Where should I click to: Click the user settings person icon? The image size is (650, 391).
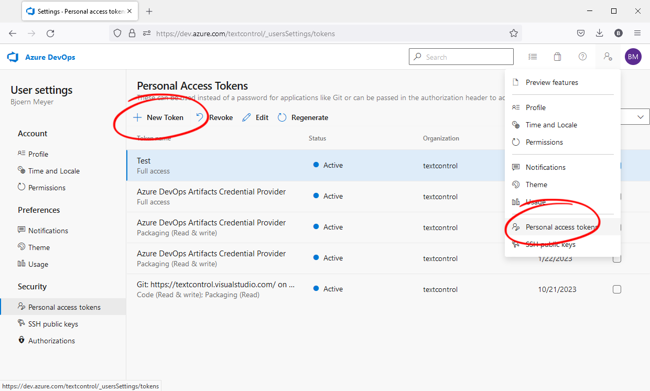click(608, 56)
